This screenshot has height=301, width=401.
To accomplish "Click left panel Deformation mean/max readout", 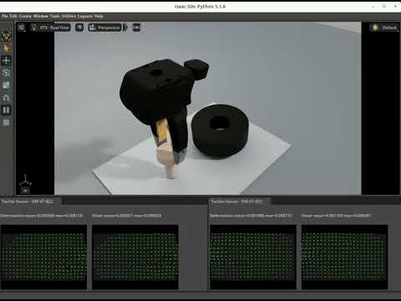I will pyautogui.click(x=42, y=216).
